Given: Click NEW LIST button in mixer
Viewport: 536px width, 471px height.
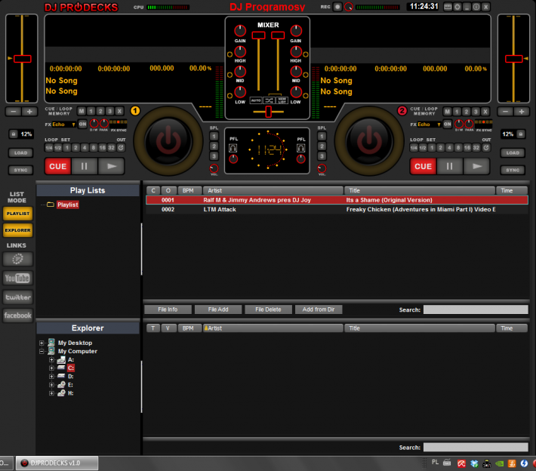Looking at the screenshot, I should pos(282,100).
